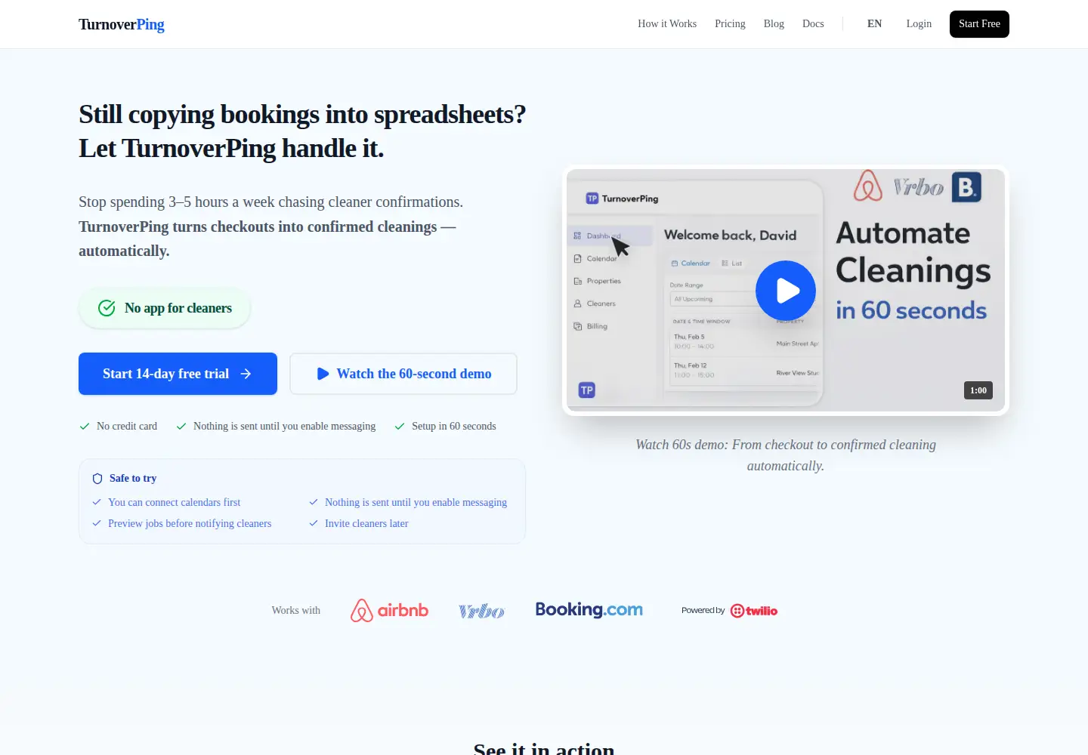1088x755 pixels.
Task: Open the TurnoverPing home logo
Action: pos(122,24)
